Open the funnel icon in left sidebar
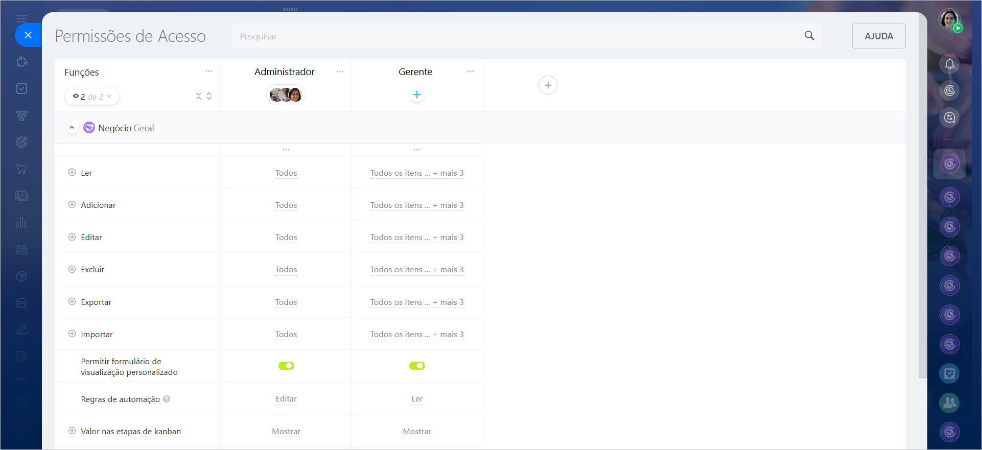The width and height of the screenshot is (982, 450). point(21,115)
